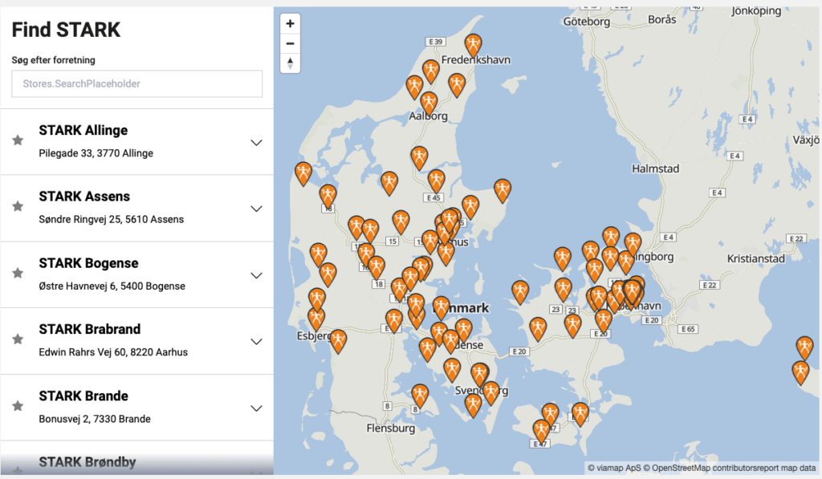Zoom out on the map
This screenshot has height=479, width=822.
tap(290, 43)
